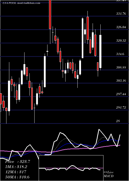
Task: Click the 291.72 price axis label
Action: pyautogui.click(x=121, y=108)
